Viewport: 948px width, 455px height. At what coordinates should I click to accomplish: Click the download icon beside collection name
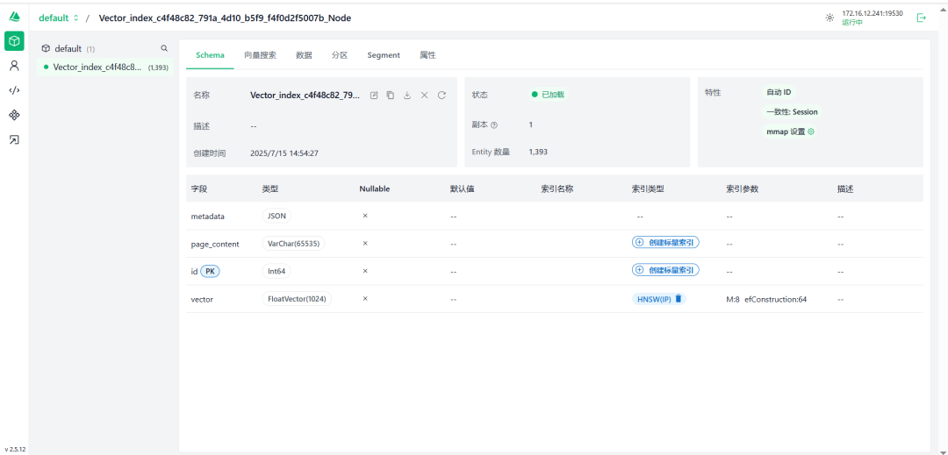point(407,96)
